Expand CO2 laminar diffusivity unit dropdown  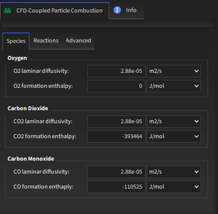(x=174, y=121)
